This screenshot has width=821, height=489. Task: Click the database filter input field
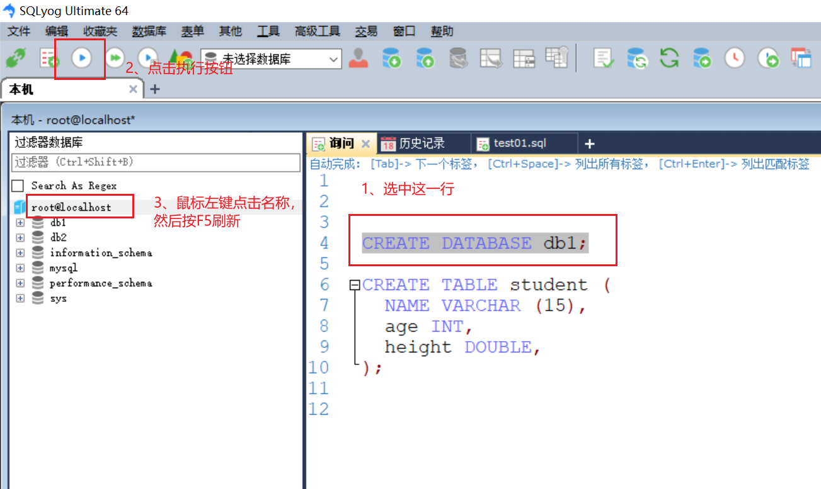pos(156,162)
